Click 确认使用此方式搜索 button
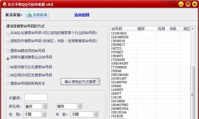This screenshot has width=199, height=119. tap(80, 82)
